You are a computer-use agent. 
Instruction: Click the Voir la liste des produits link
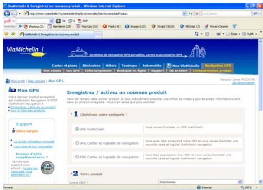click(x=28, y=111)
